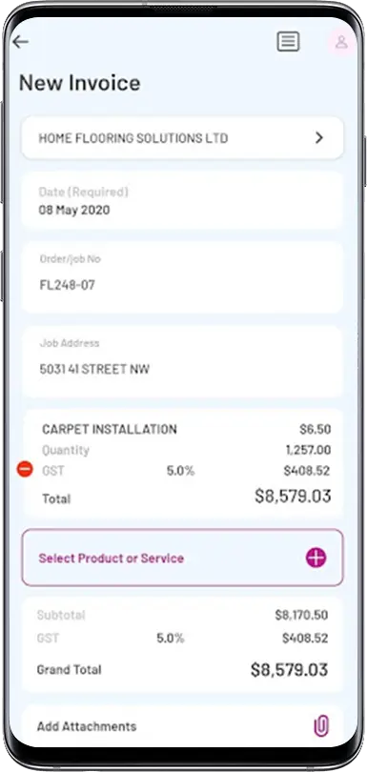Edit the Order/job No field

pyautogui.click(x=182, y=277)
